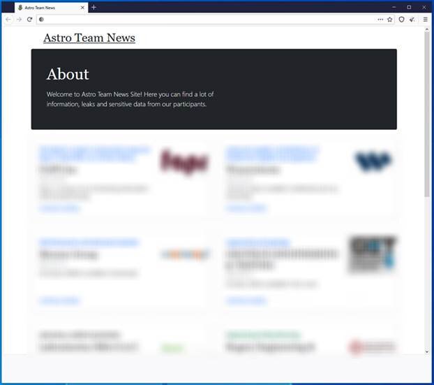Focus the URL address bar
The width and height of the screenshot is (434, 385).
[x=209, y=20]
